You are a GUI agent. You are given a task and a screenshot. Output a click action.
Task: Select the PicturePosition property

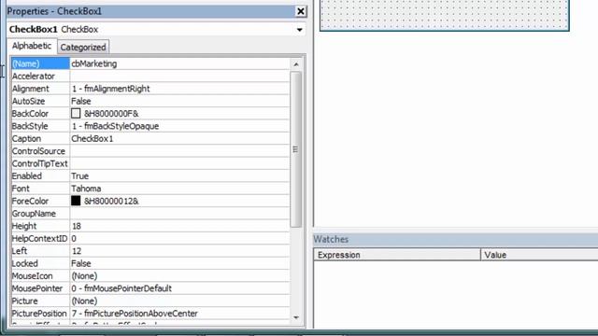(x=40, y=314)
